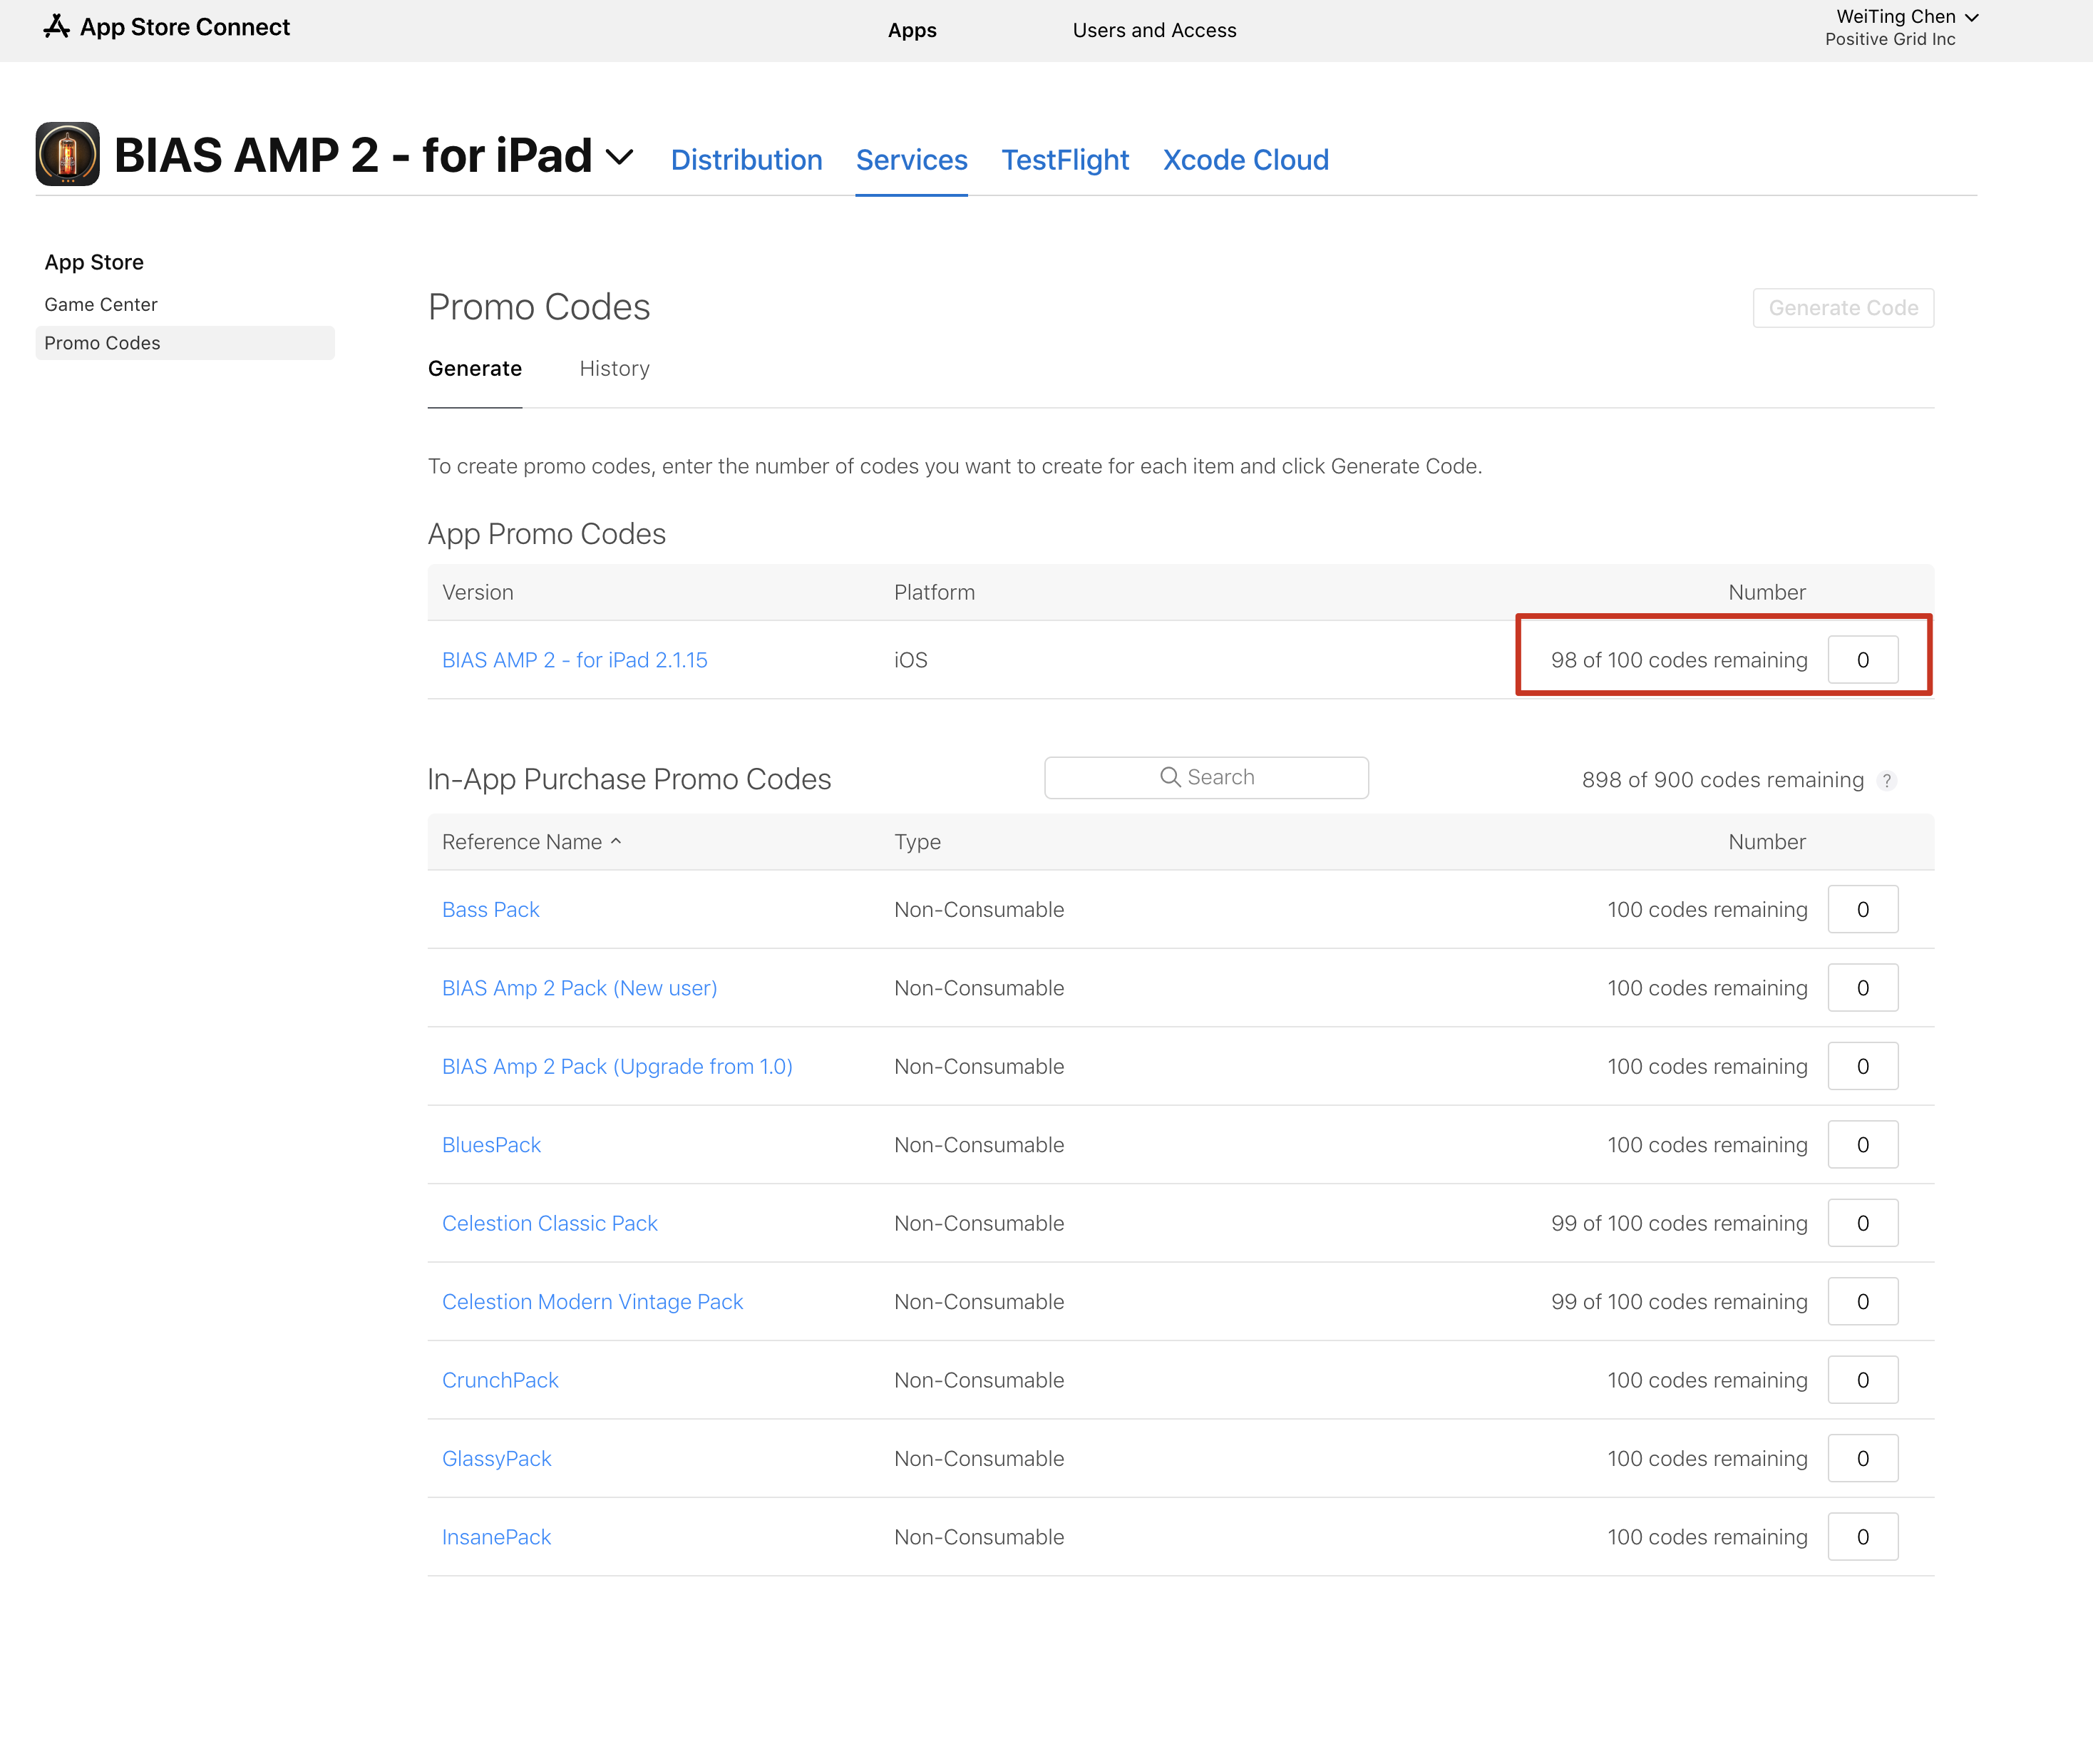
Task: Open Users and Access
Action: [x=1154, y=30]
